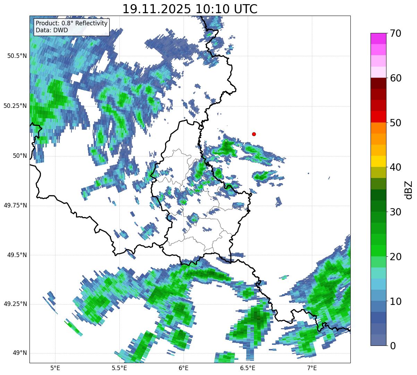This screenshot has height=375, width=417.
Task: Click the 49.25°N latitude label
Action: [x=15, y=304]
